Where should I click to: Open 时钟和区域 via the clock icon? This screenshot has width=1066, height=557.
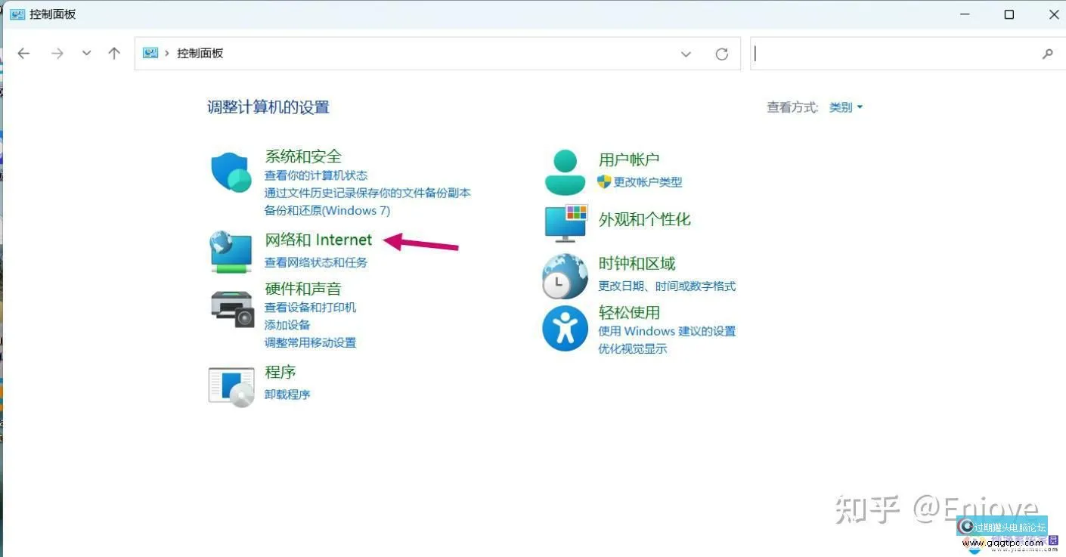(x=565, y=274)
